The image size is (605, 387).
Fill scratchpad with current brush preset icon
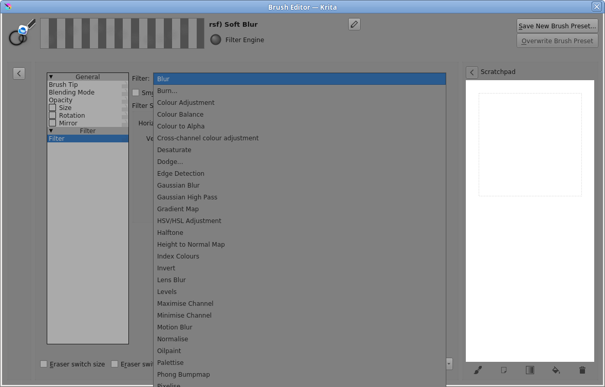tap(478, 370)
